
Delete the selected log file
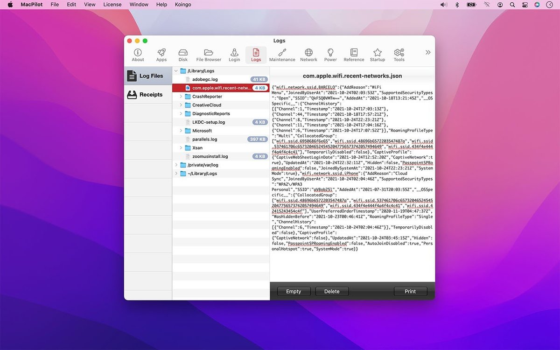coord(332,291)
